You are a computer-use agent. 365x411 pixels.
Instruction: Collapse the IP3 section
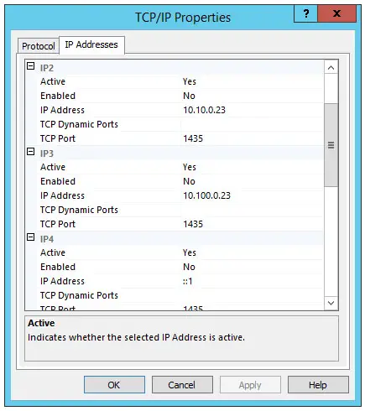click(30, 152)
